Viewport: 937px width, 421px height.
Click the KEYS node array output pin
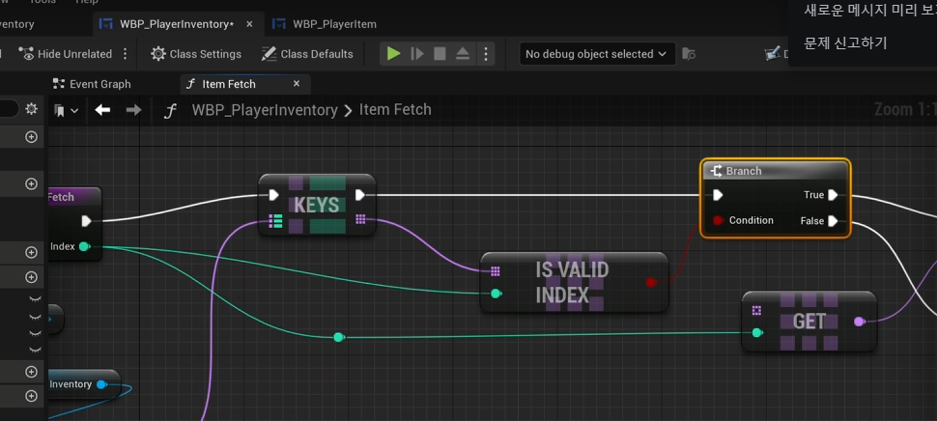coord(360,220)
